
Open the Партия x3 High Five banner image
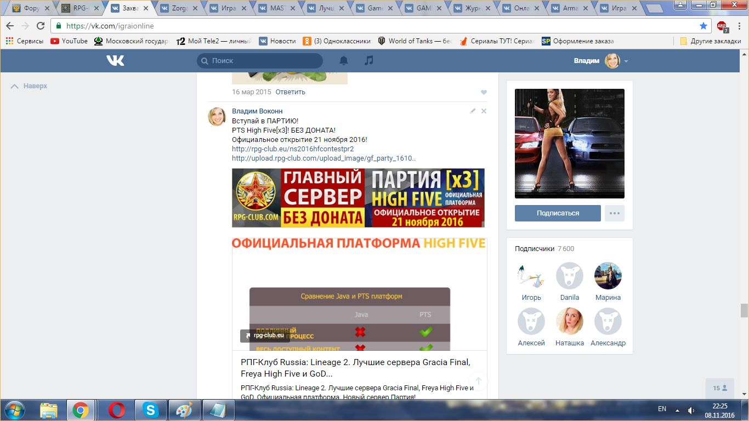pos(358,198)
